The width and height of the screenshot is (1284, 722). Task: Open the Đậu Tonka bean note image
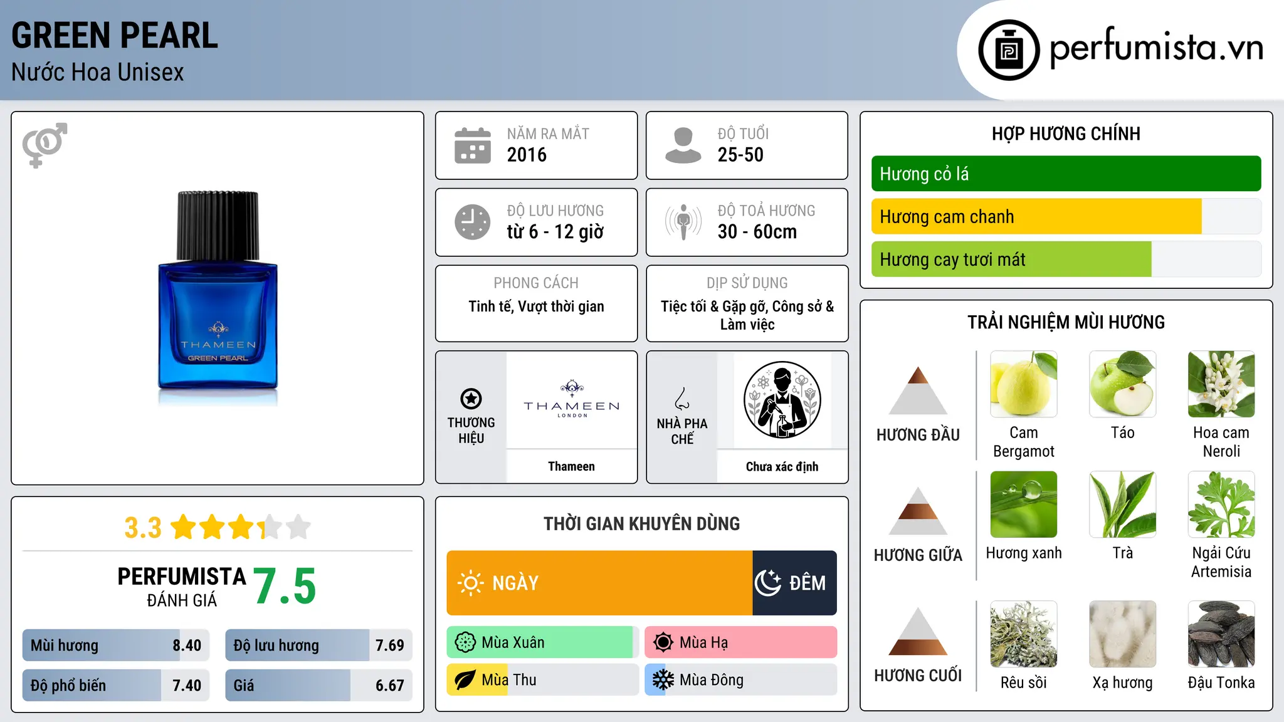[x=1221, y=634]
